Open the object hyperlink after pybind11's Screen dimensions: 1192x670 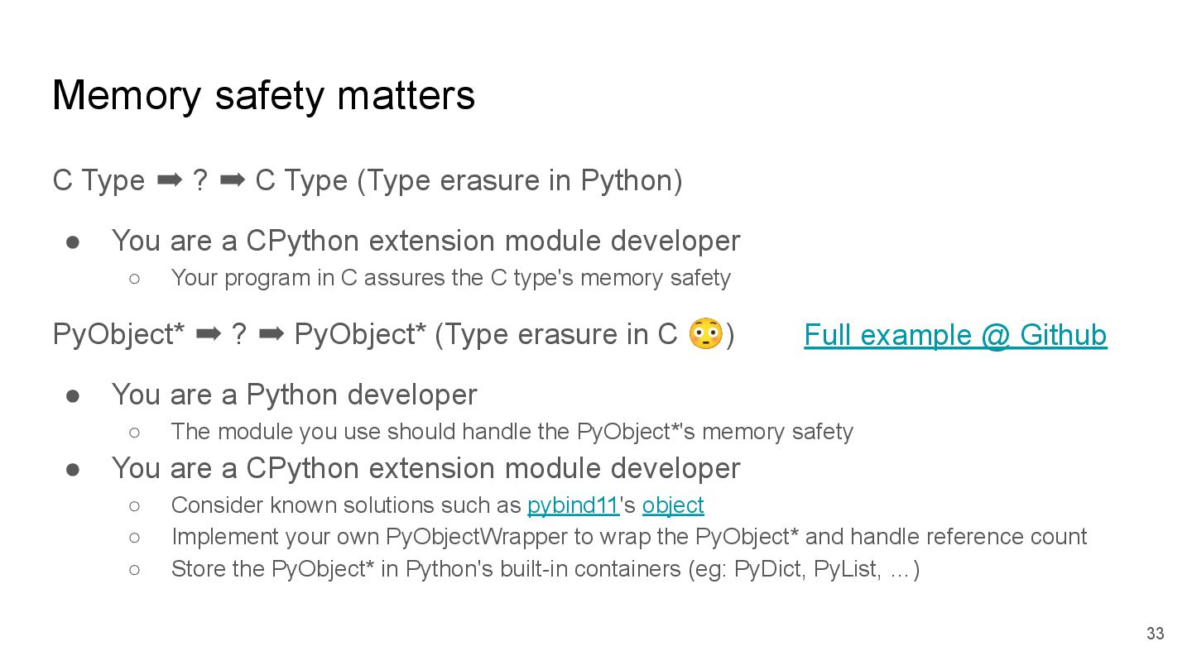(x=673, y=505)
